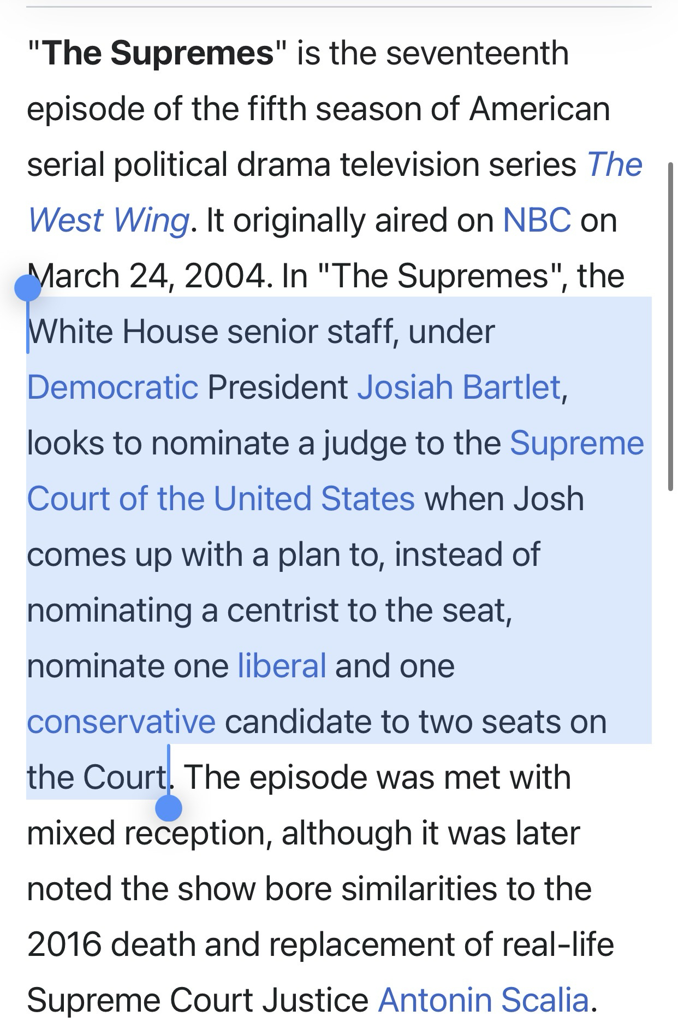
Task: Follow the NBC link
Action: [x=537, y=220]
